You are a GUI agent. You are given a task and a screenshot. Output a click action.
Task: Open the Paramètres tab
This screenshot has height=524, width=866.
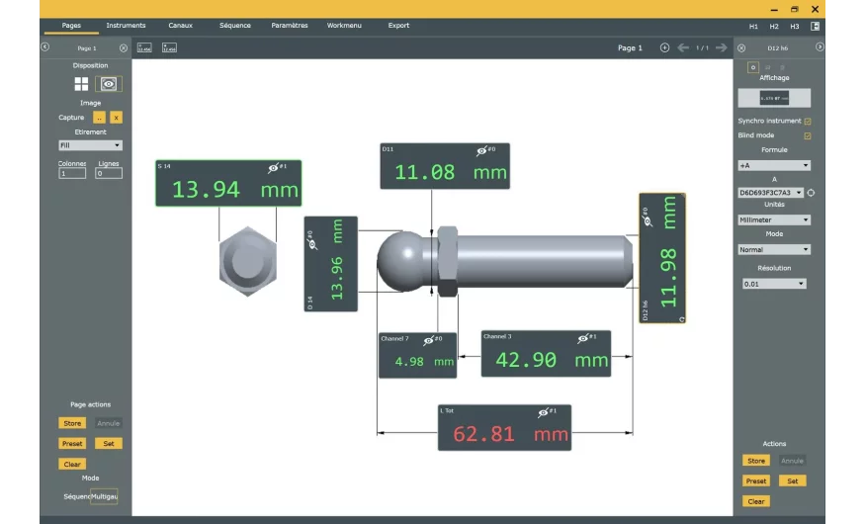[x=290, y=26]
